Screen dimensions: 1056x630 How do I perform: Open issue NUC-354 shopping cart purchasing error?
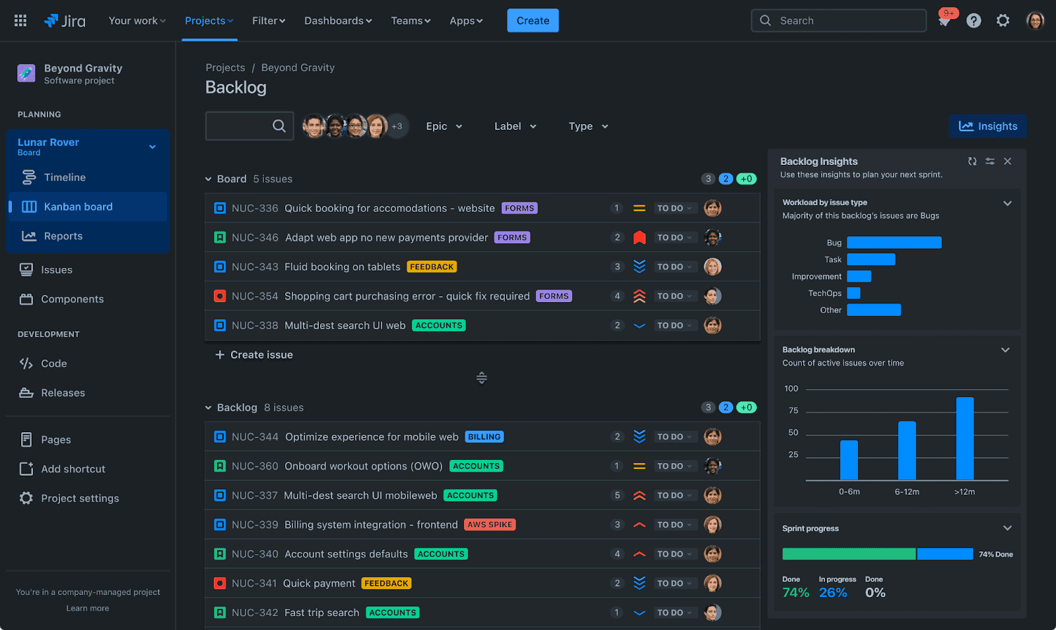click(407, 296)
